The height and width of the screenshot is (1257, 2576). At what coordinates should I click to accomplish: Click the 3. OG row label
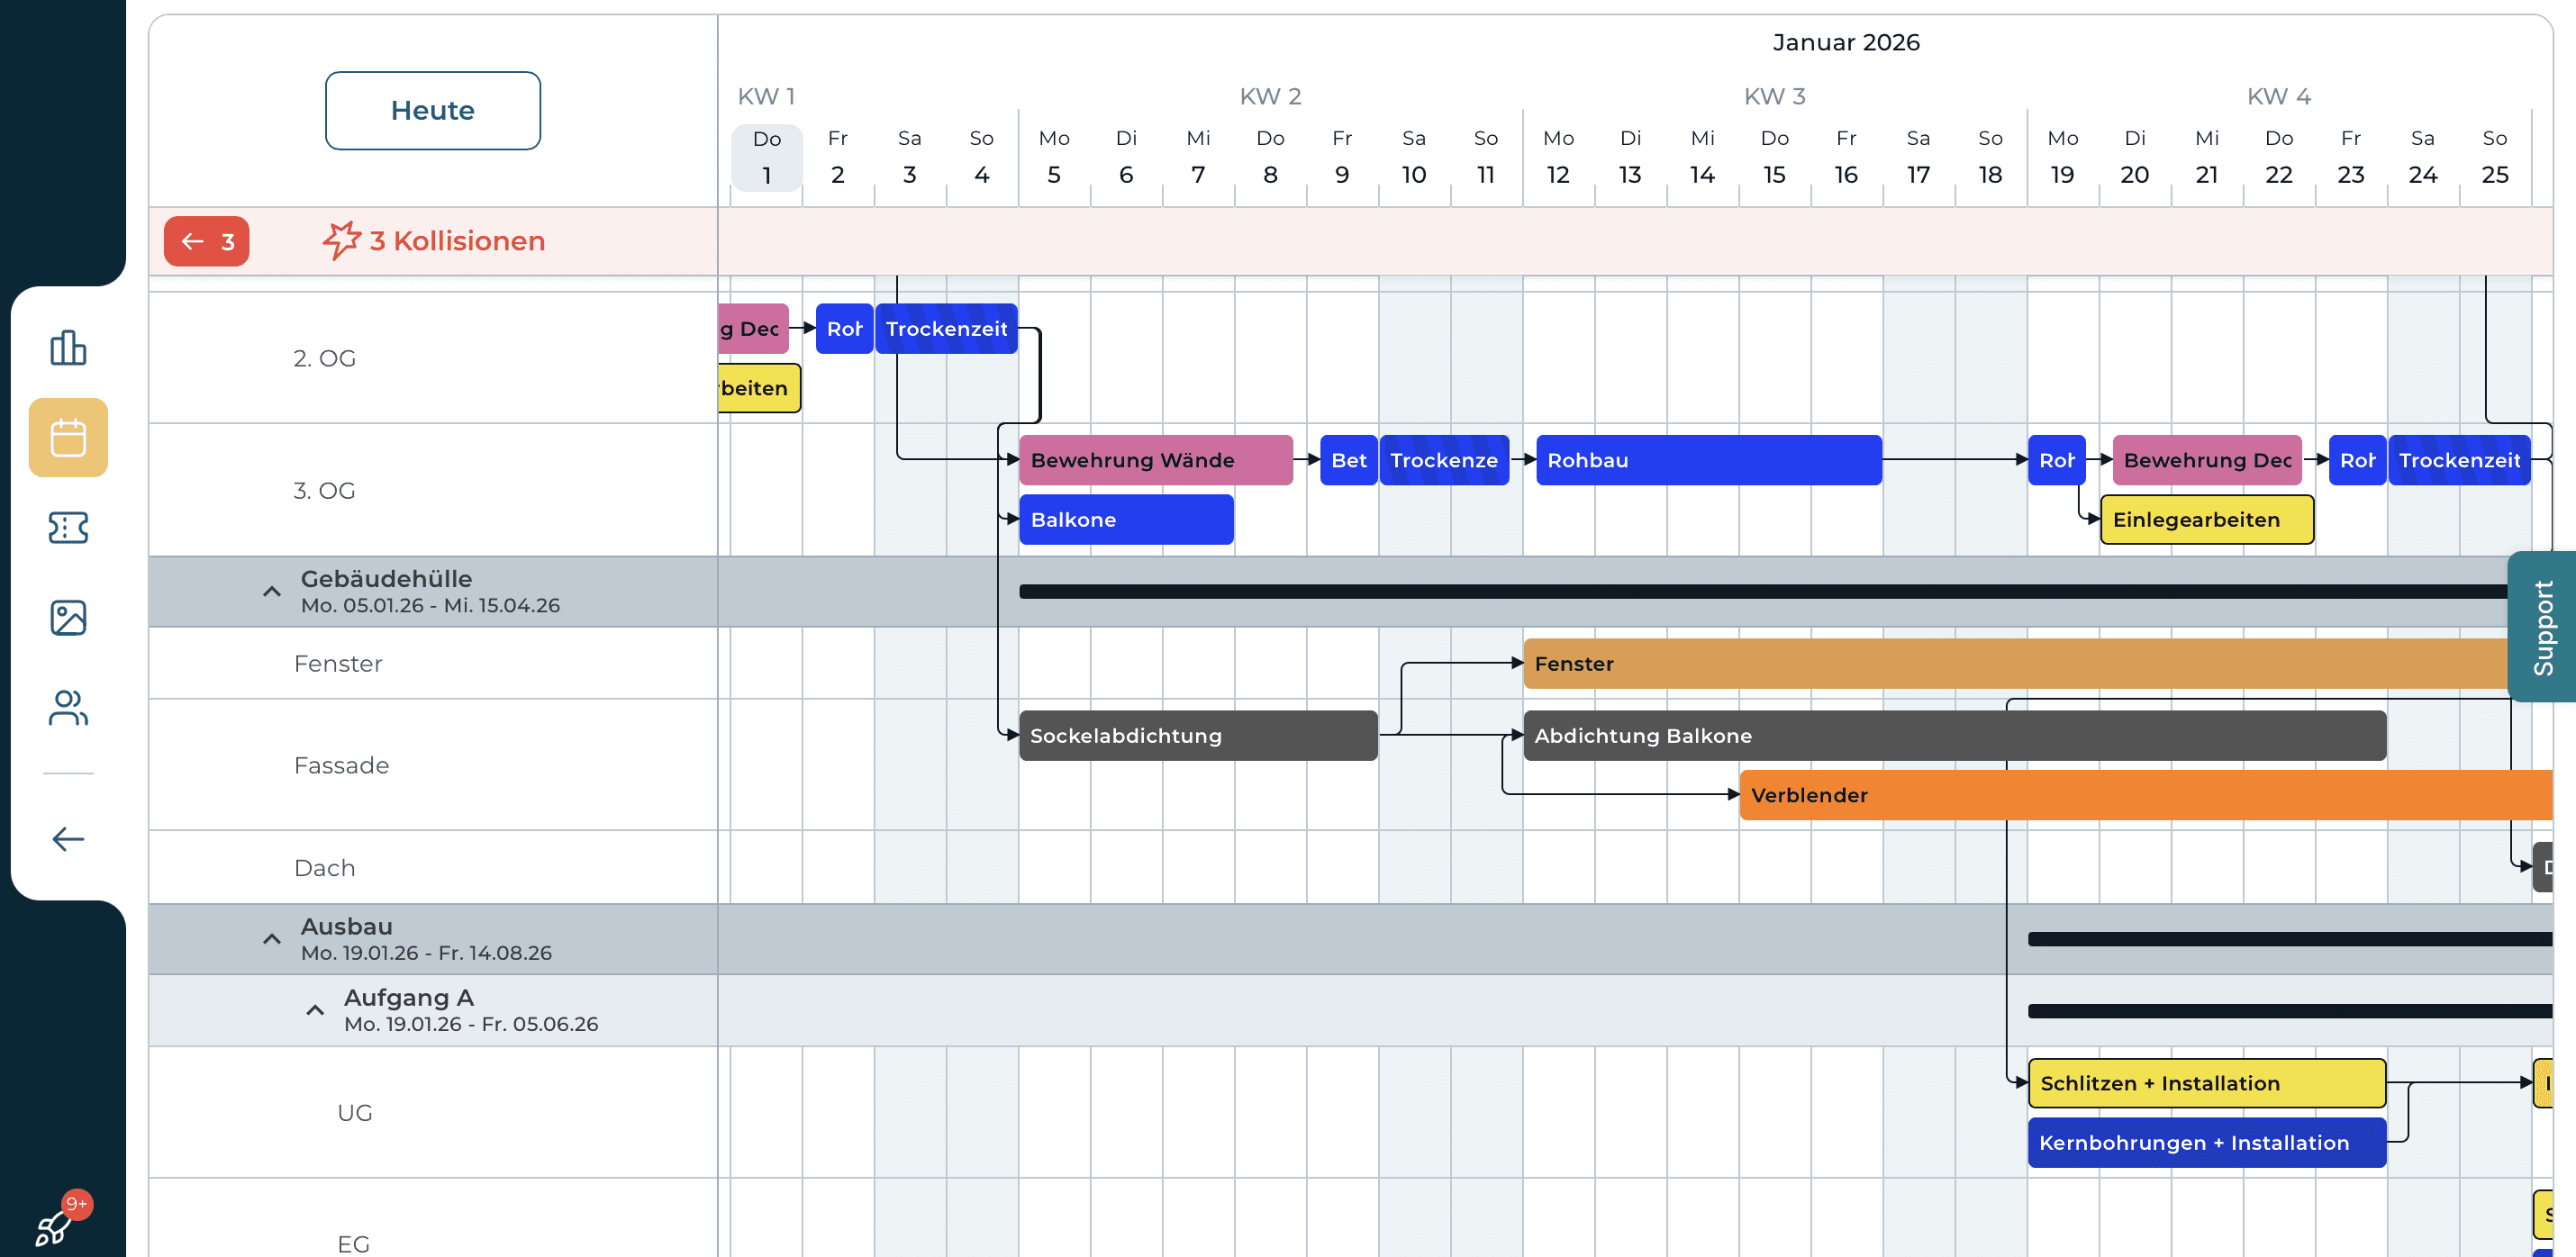click(324, 490)
